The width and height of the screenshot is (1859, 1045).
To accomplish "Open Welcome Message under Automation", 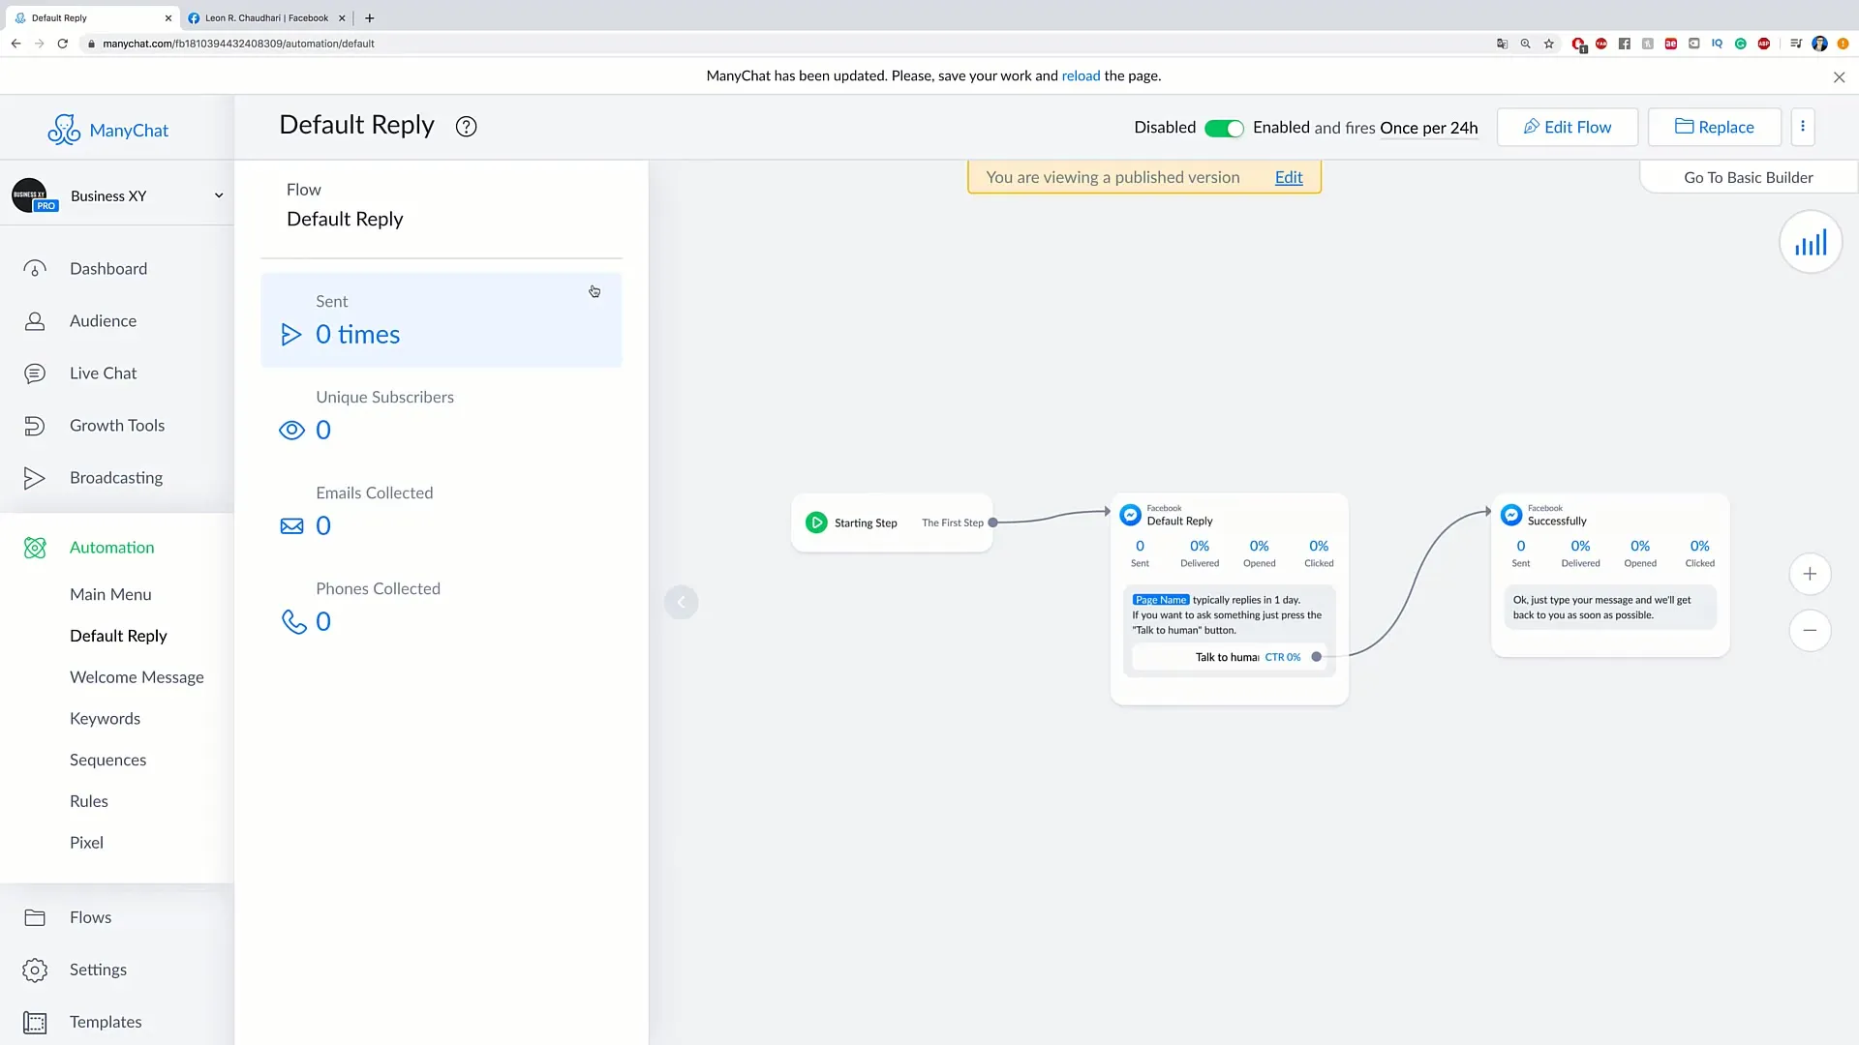I will tap(137, 677).
